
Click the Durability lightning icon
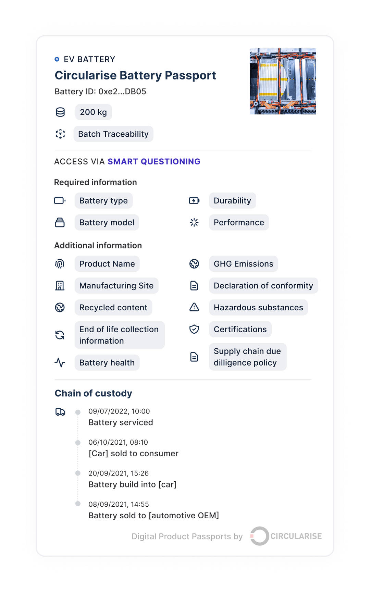pos(195,201)
